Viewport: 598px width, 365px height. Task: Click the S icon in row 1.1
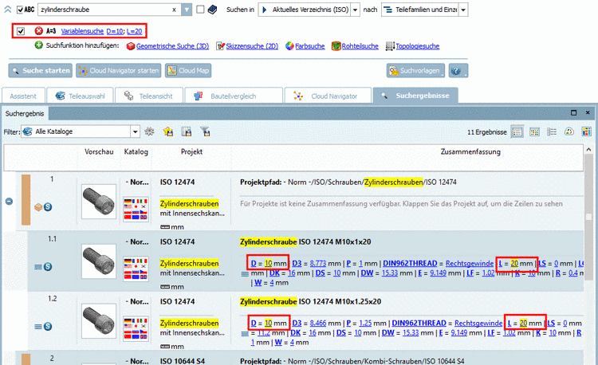(x=48, y=267)
